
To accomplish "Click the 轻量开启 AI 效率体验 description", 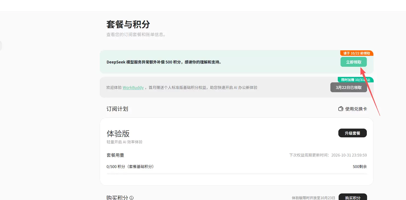I will coord(124,142).
